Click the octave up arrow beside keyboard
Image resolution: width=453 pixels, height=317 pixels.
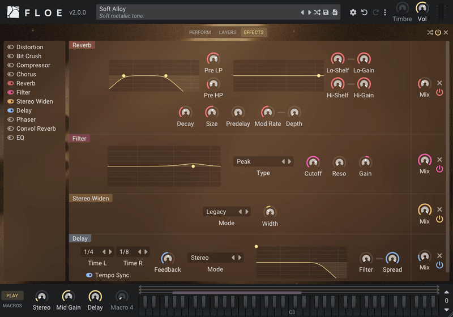(446, 292)
